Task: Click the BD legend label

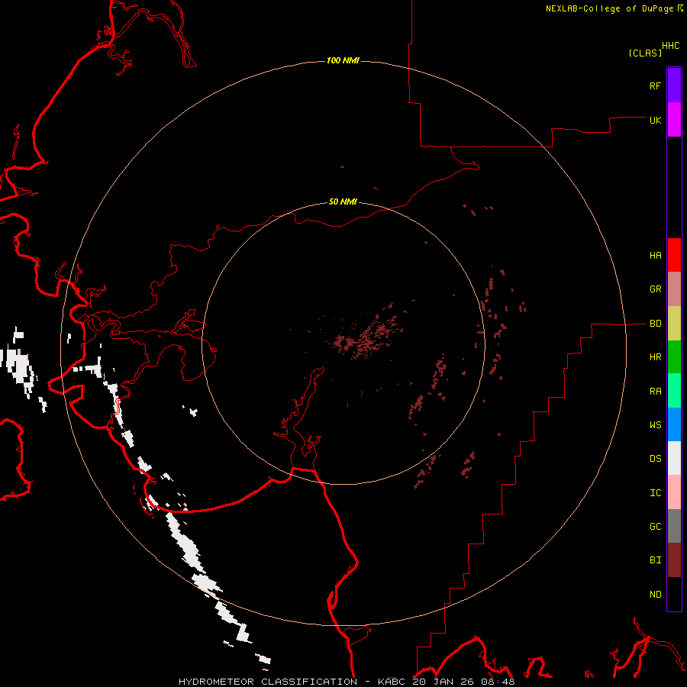Action: click(655, 324)
